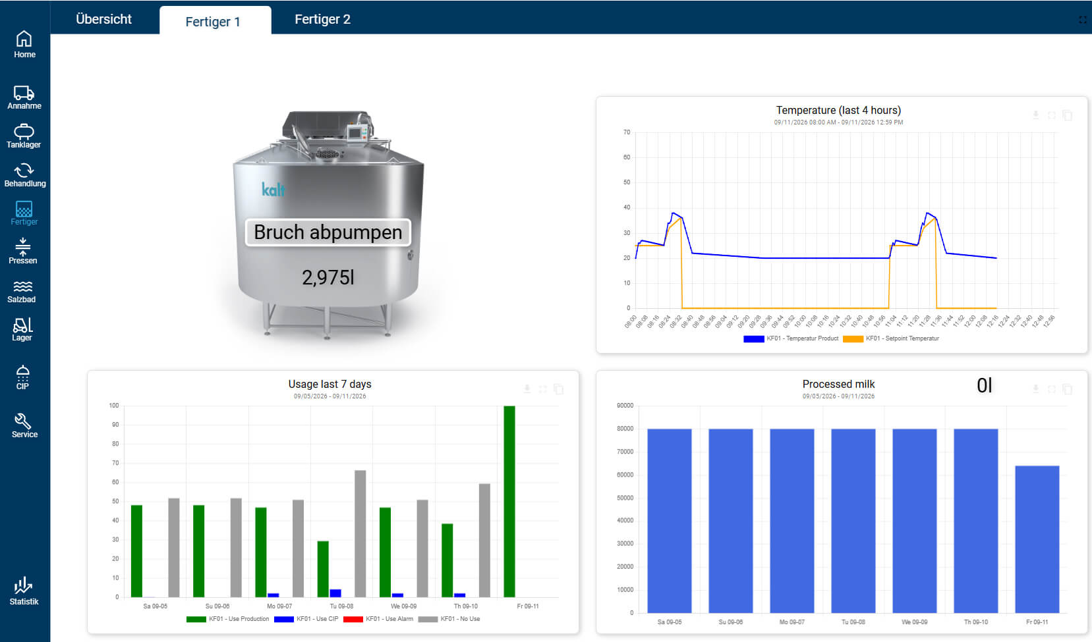Click the 0l processed milk value

(x=985, y=385)
